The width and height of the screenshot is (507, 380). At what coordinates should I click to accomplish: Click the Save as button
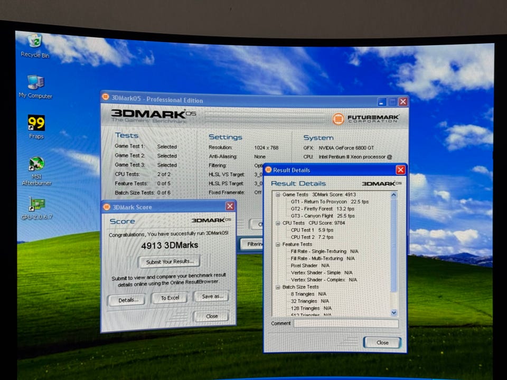coord(212,296)
